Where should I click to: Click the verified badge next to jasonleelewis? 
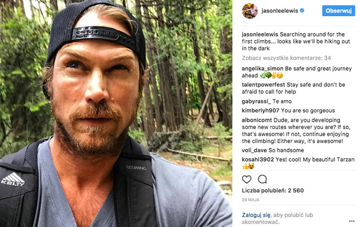click(302, 10)
